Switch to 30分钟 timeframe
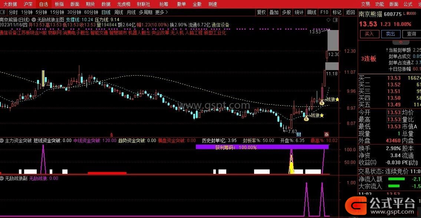Image resolution: width=421 pixels, height=218 pixels. pyautogui.click(x=74, y=12)
